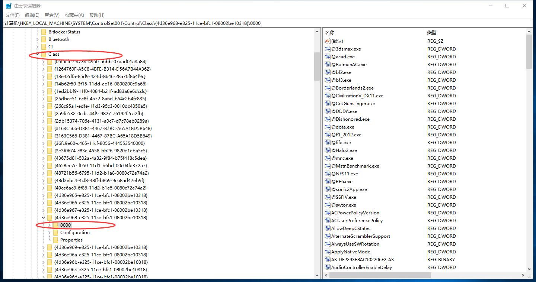
Task: Click the @dota.exe value icon
Action: pyautogui.click(x=328, y=127)
